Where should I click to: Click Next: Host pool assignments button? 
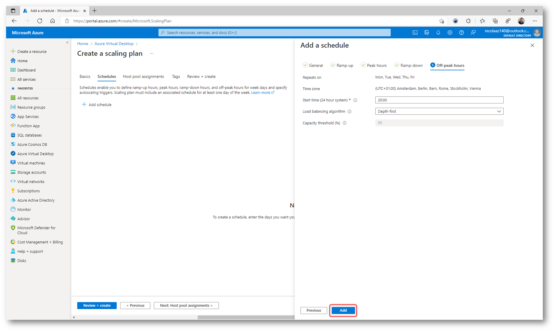tap(186, 306)
